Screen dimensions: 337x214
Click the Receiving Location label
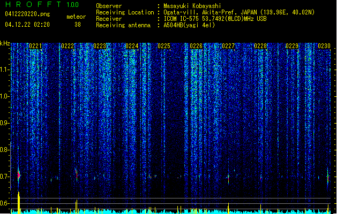click(125, 12)
